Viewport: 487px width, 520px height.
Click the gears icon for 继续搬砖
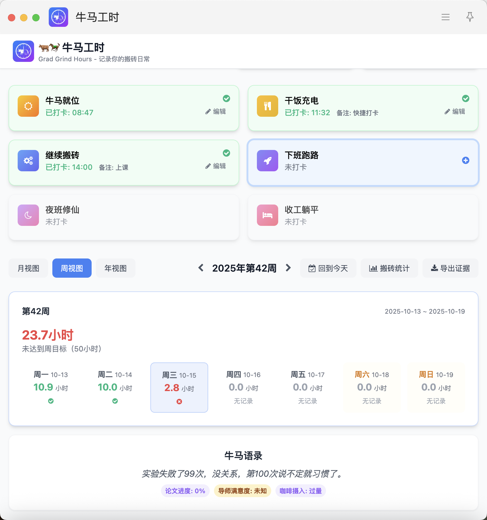tap(28, 161)
